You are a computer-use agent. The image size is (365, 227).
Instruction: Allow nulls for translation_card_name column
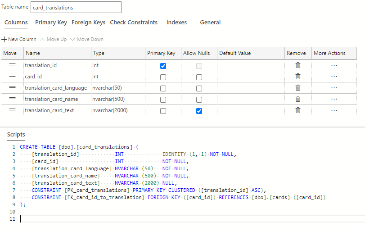coord(199,100)
